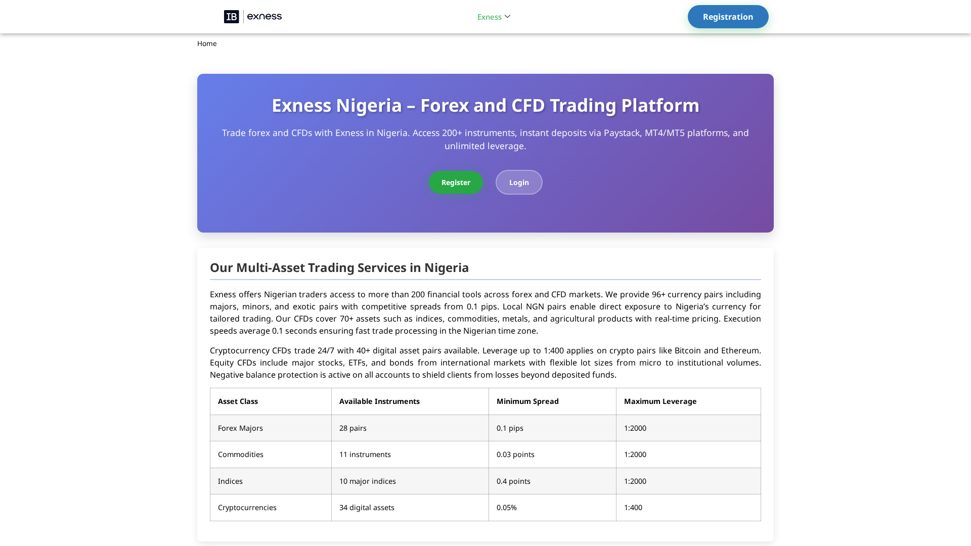Click the Asset Class column header

coord(238,401)
